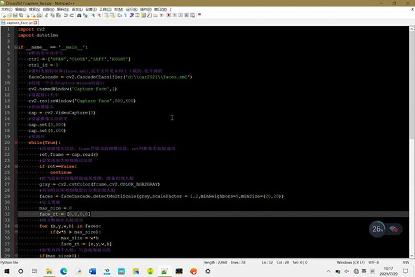Screen dimensions: 415x277
Task: Click the Ln : 32 Col : 28 status field
Action: point(275,263)
